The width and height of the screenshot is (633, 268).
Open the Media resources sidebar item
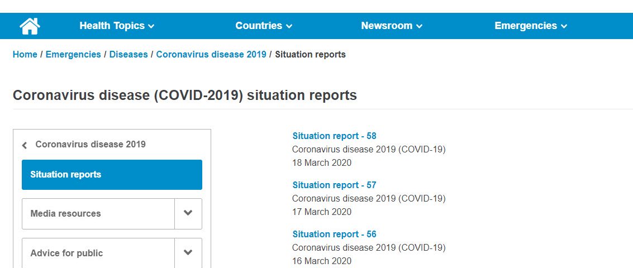tap(98, 213)
